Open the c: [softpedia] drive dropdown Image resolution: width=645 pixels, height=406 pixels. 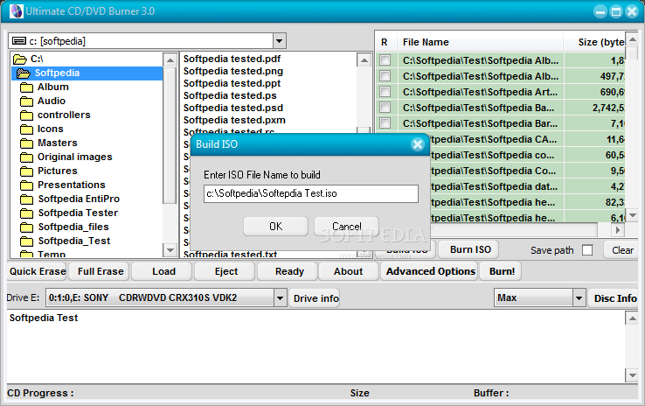pyautogui.click(x=280, y=41)
